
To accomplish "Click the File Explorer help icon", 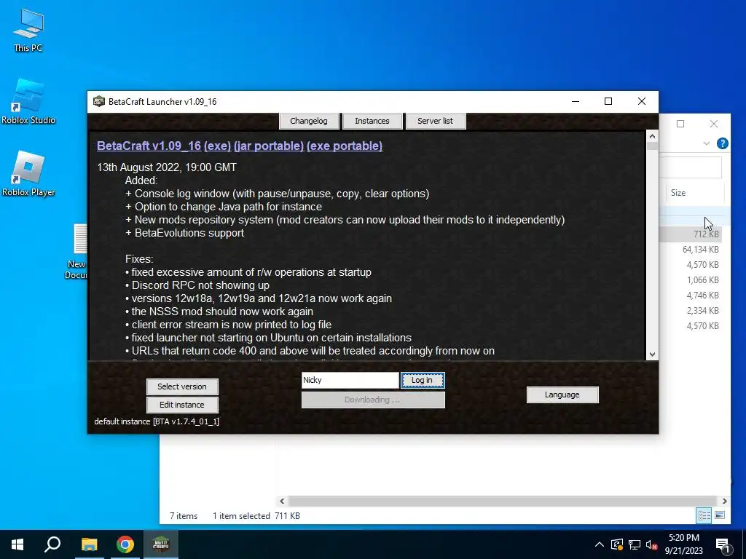I will [722, 143].
